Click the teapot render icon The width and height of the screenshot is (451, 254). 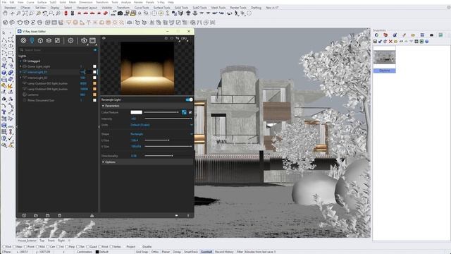84,41
